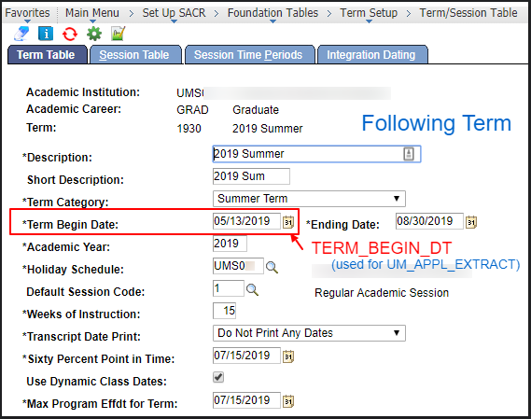
Task: Open the Main Menu dropdown in the breadcrumb
Action: [92, 14]
